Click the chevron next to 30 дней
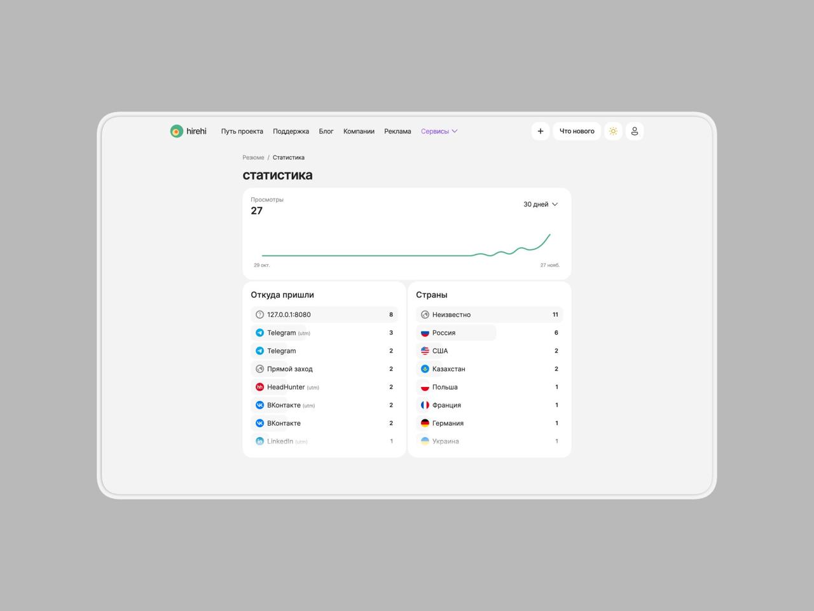This screenshot has height=611, width=814. coord(555,204)
